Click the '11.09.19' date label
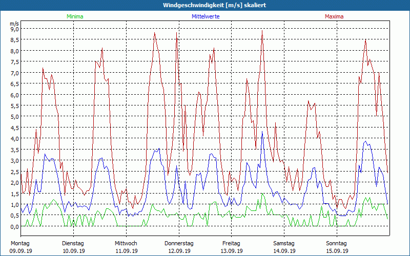410x256 pixels. tap(127, 251)
